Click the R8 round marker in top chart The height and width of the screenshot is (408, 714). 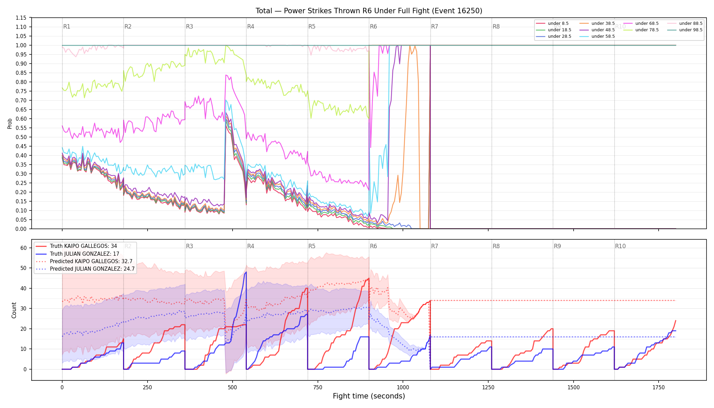[496, 27]
